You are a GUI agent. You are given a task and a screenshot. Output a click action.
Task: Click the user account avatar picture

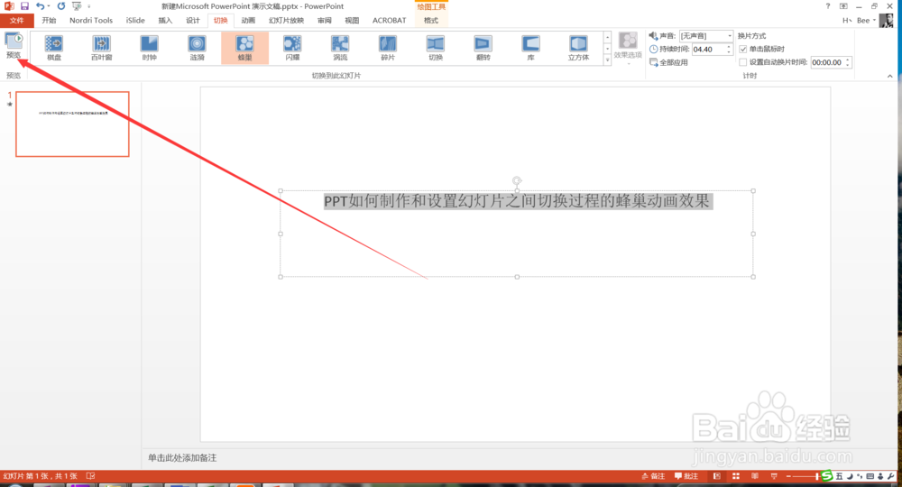click(887, 20)
